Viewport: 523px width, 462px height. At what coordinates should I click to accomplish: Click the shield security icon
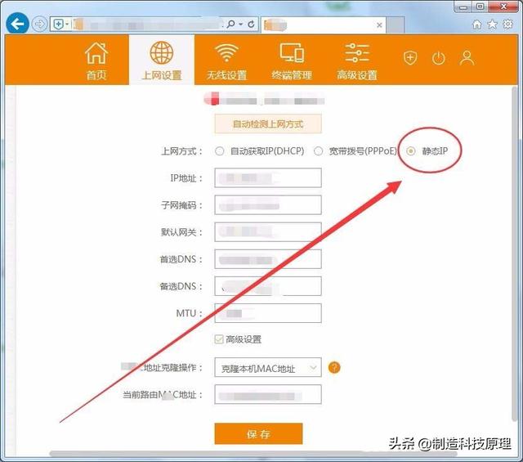pos(411,58)
